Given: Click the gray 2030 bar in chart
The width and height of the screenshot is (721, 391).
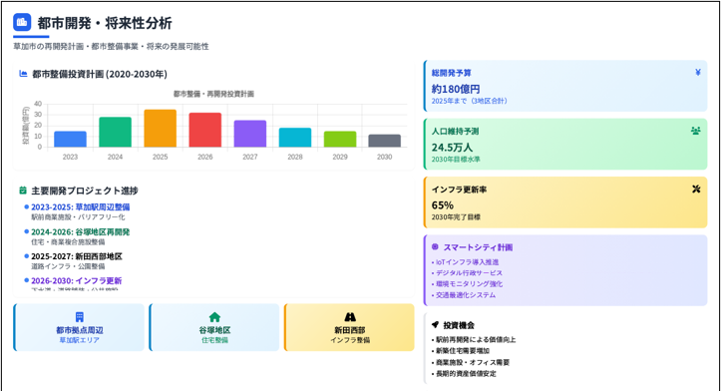Looking at the screenshot, I should point(384,141).
